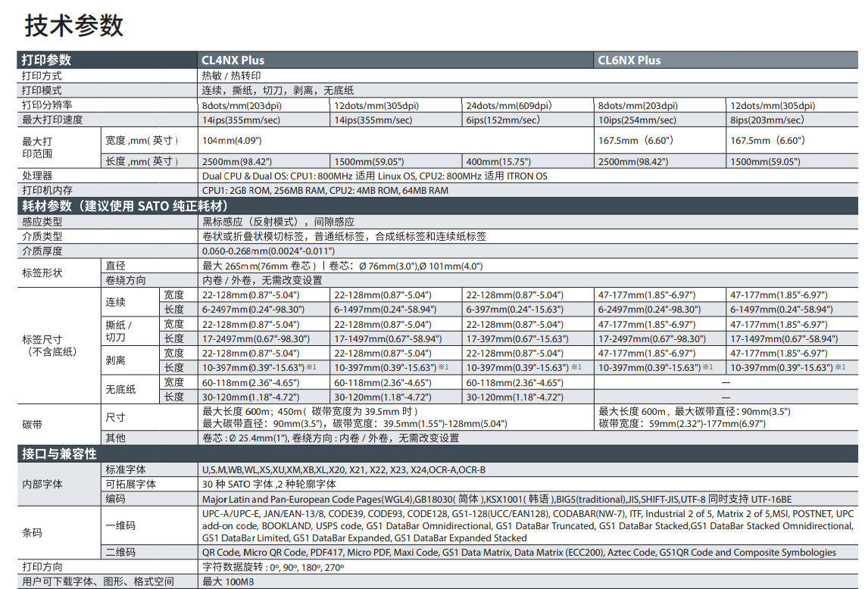Click the QR Code, Micro QR Code text
The image size is (865, 589).
[519, 552]
